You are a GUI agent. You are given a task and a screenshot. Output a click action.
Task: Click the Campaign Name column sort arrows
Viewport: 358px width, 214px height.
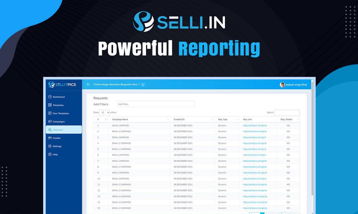click(168, 119)
